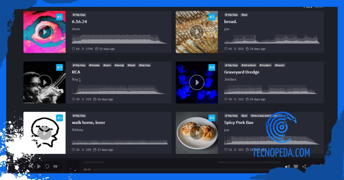This screenshot has height=180, width=344.
Task: Click the #1 rank badge
Action: tap(59, 17)
